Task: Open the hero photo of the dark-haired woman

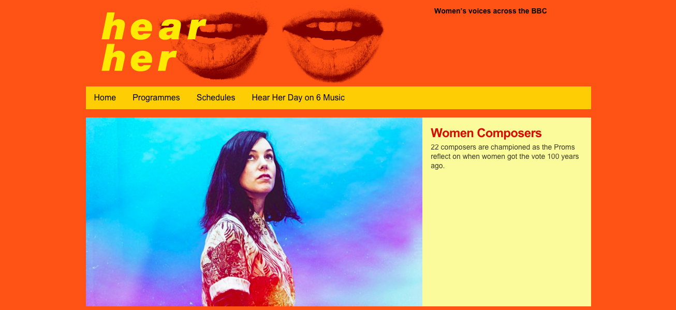Action: pyautogui.click(x=254, y=212)
